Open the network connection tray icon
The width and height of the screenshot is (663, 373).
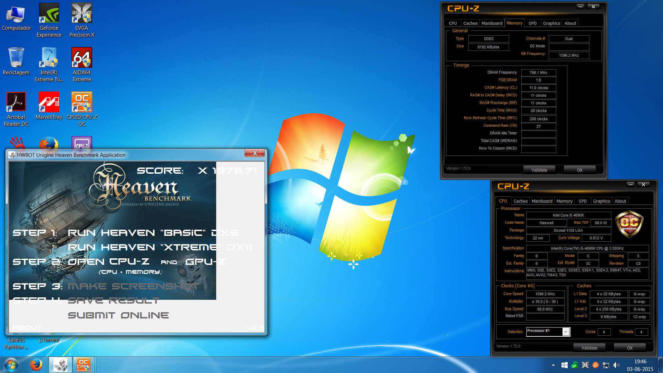pos(606,365)
